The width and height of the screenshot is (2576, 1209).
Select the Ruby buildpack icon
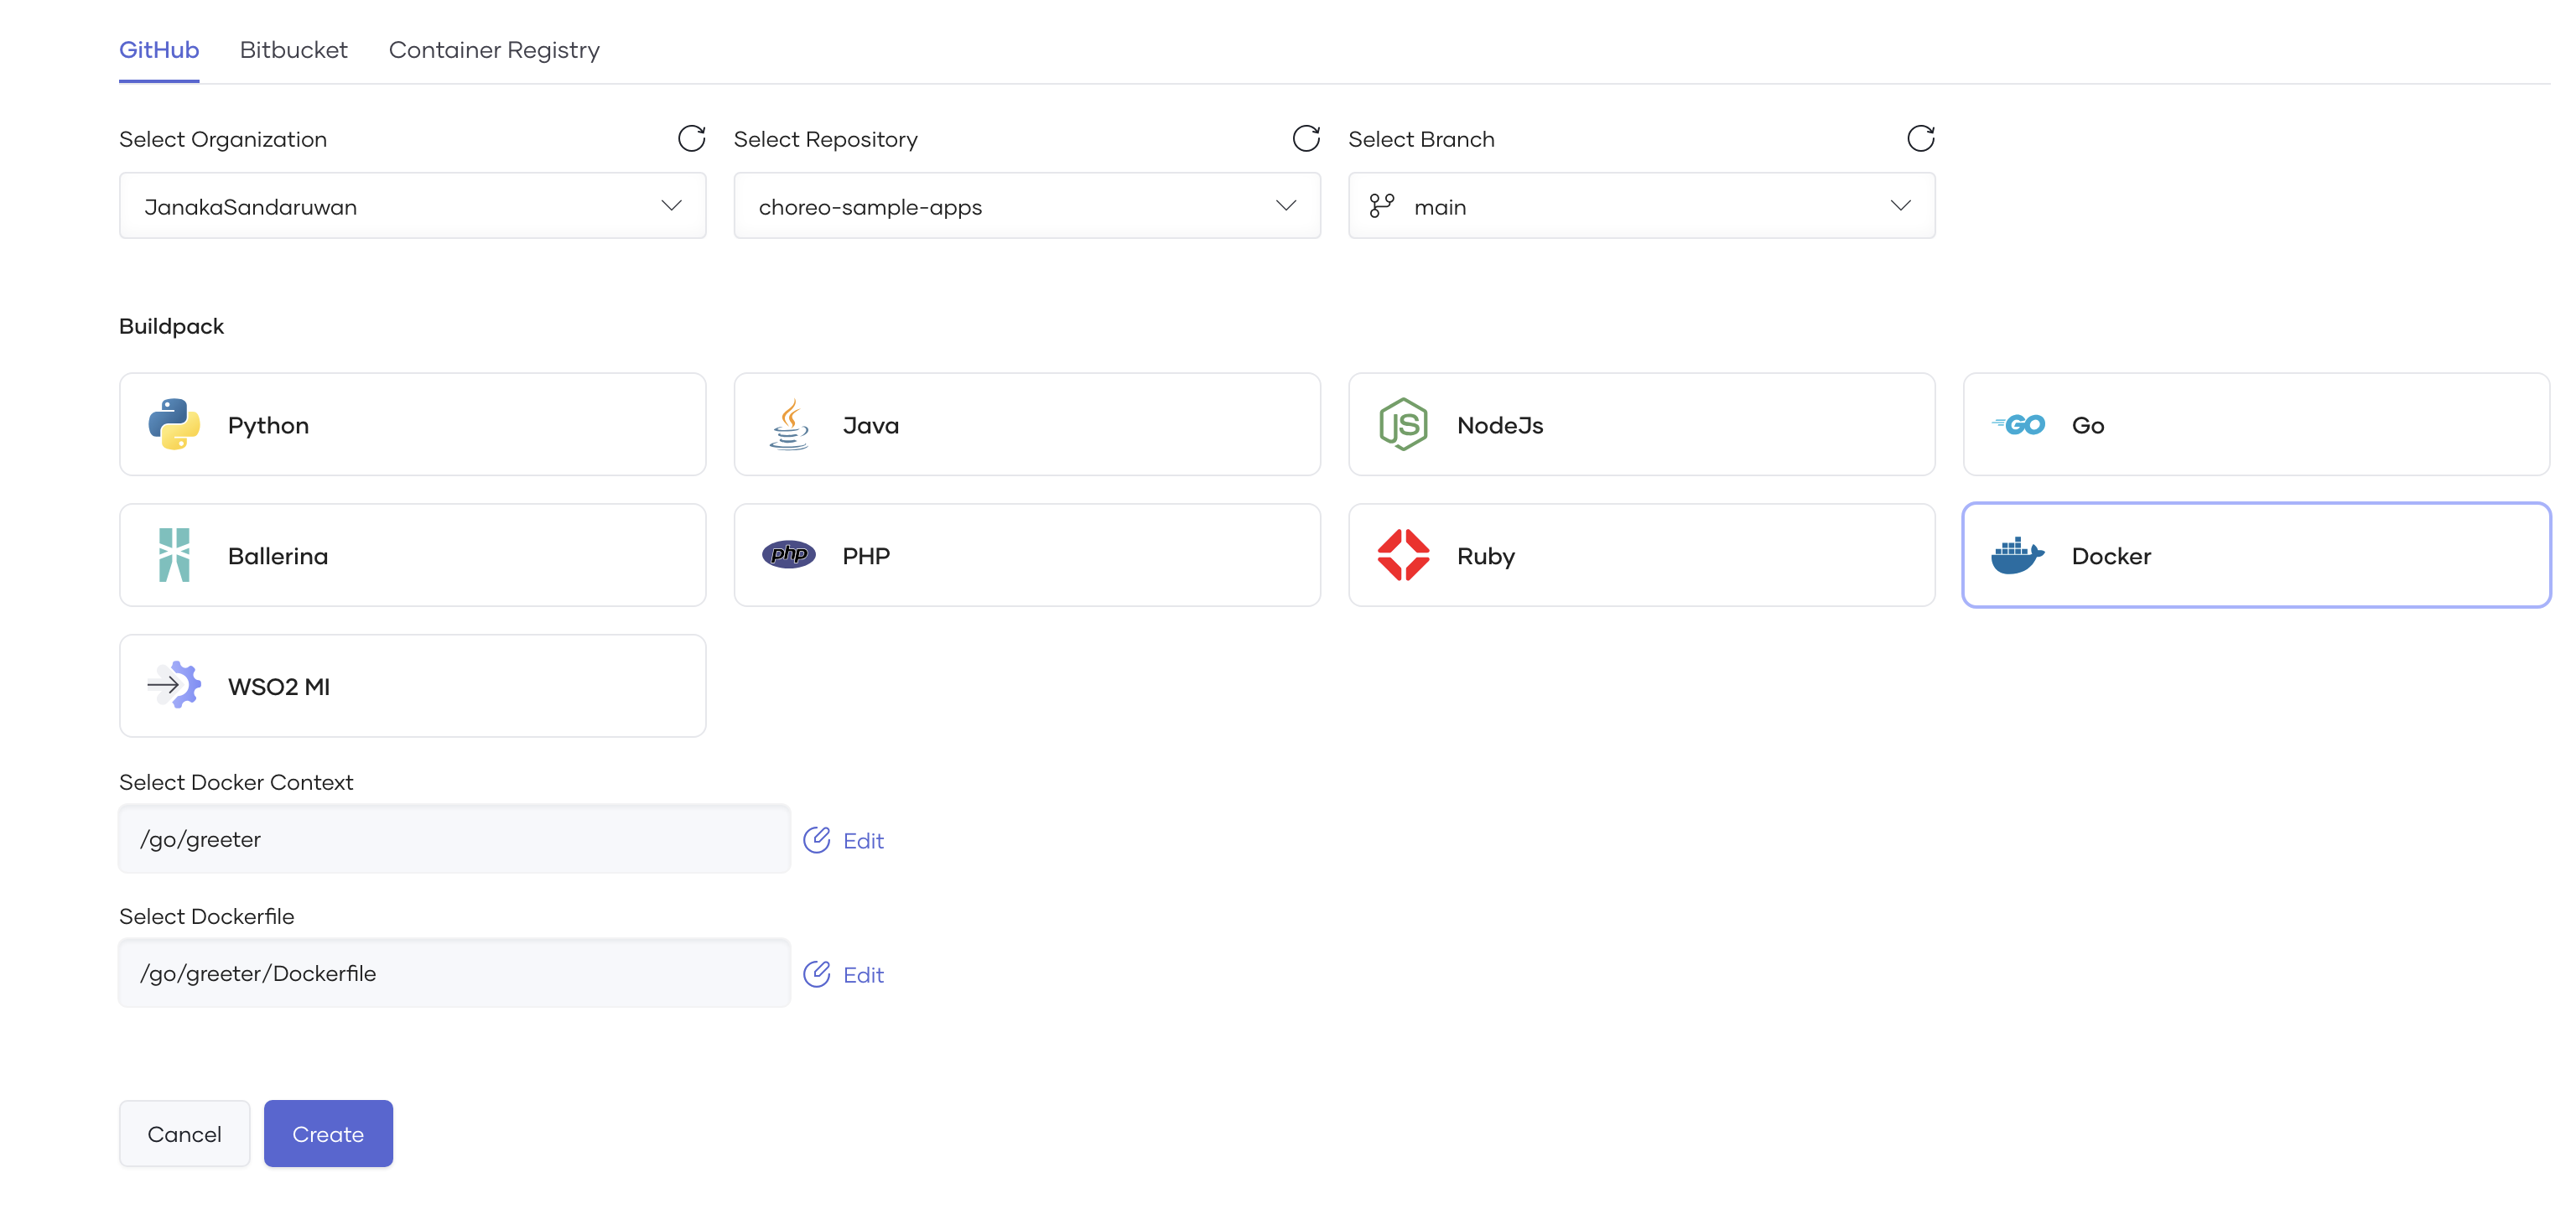pos(1403,555)
